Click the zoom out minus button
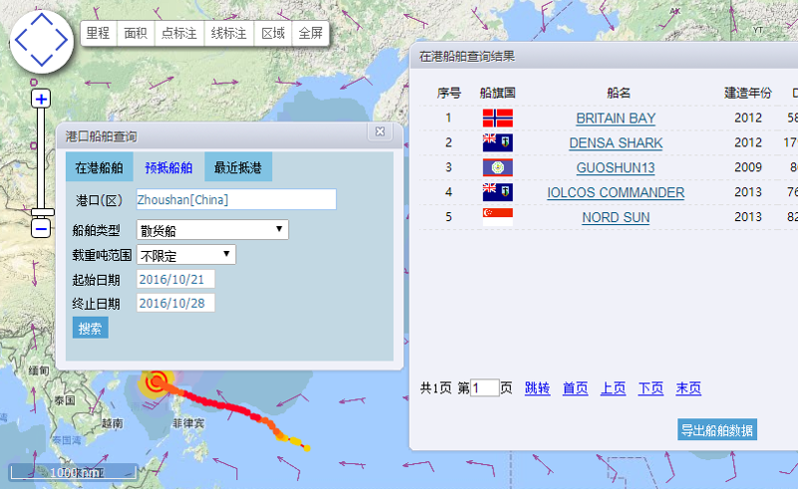 41,229
